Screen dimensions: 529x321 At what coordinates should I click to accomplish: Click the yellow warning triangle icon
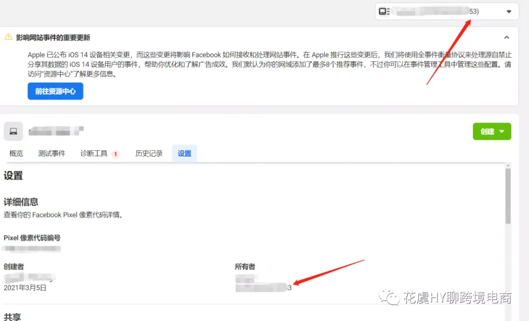pyautogui.click(x=8, y=37)
